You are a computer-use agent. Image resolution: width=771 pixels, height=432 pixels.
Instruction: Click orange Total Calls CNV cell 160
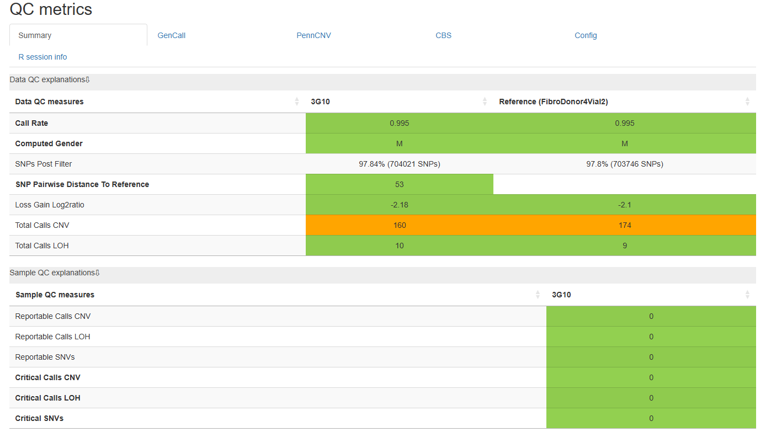[x=400, y=225]
